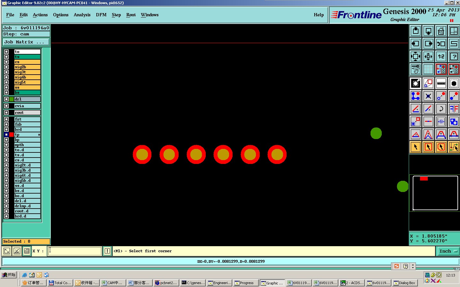Toggle the checkbox for layer 'brd.d'
This screenshot has width=460, height=287.
coord(6,216)
